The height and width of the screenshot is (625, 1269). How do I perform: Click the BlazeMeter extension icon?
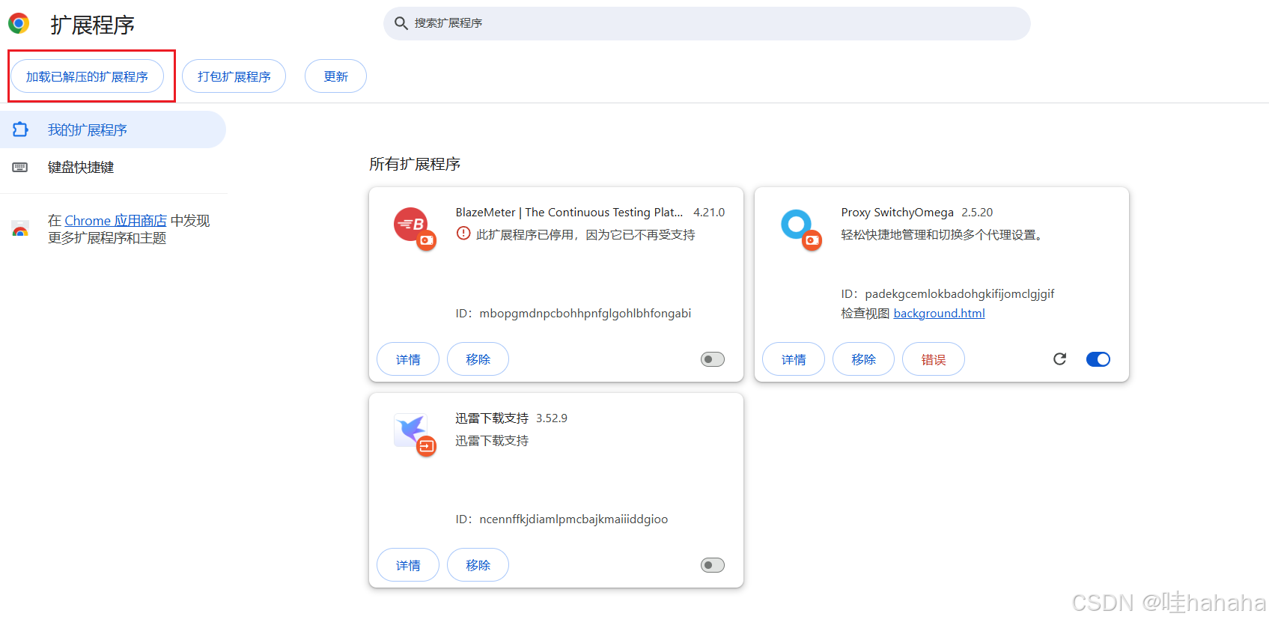[x=412, y=225]
